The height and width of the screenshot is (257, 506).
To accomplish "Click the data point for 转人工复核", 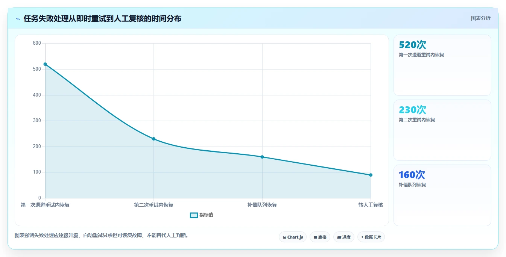I will click(x=371, y=175).
